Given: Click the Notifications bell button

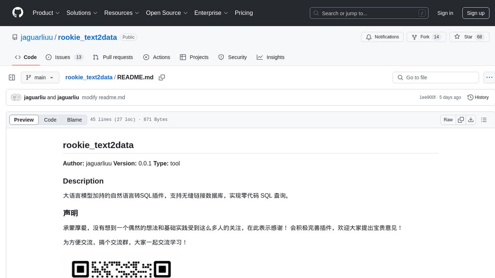Looking at the screenshot, I should (382, 37).
